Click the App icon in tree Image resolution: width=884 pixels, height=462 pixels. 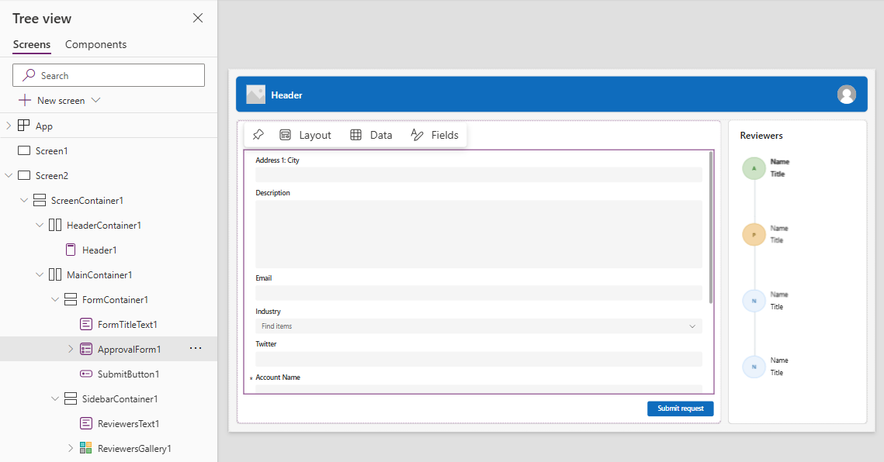pos(24,126)
